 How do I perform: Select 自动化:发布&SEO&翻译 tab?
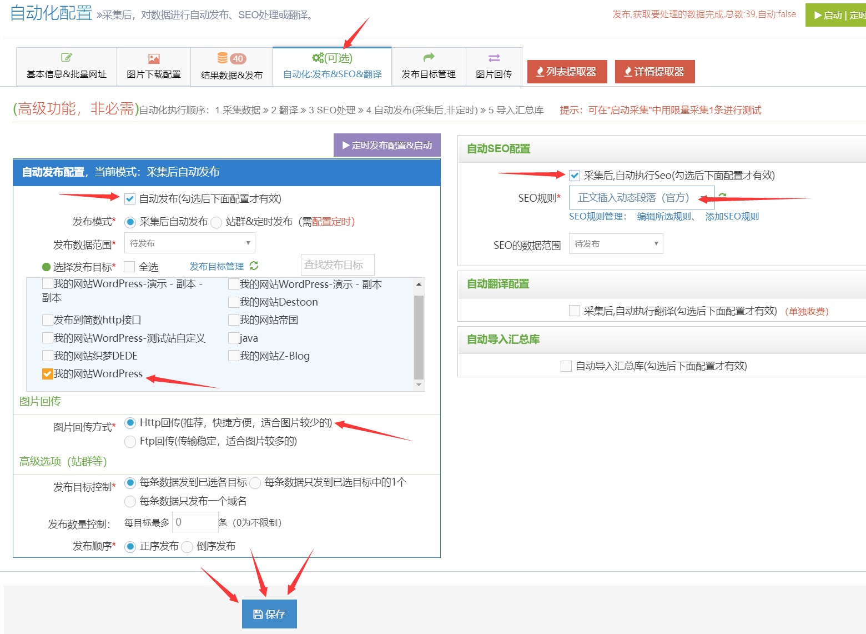[x=333, y=66]
